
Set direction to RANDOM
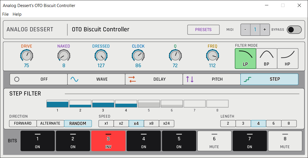78,124
